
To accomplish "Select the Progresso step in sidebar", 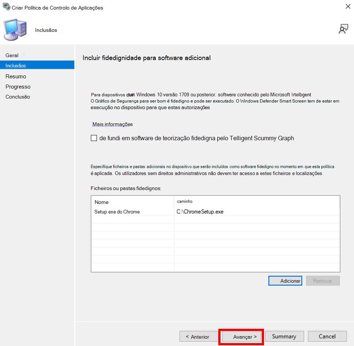I will pyautogui.click(x=18, y=87).
